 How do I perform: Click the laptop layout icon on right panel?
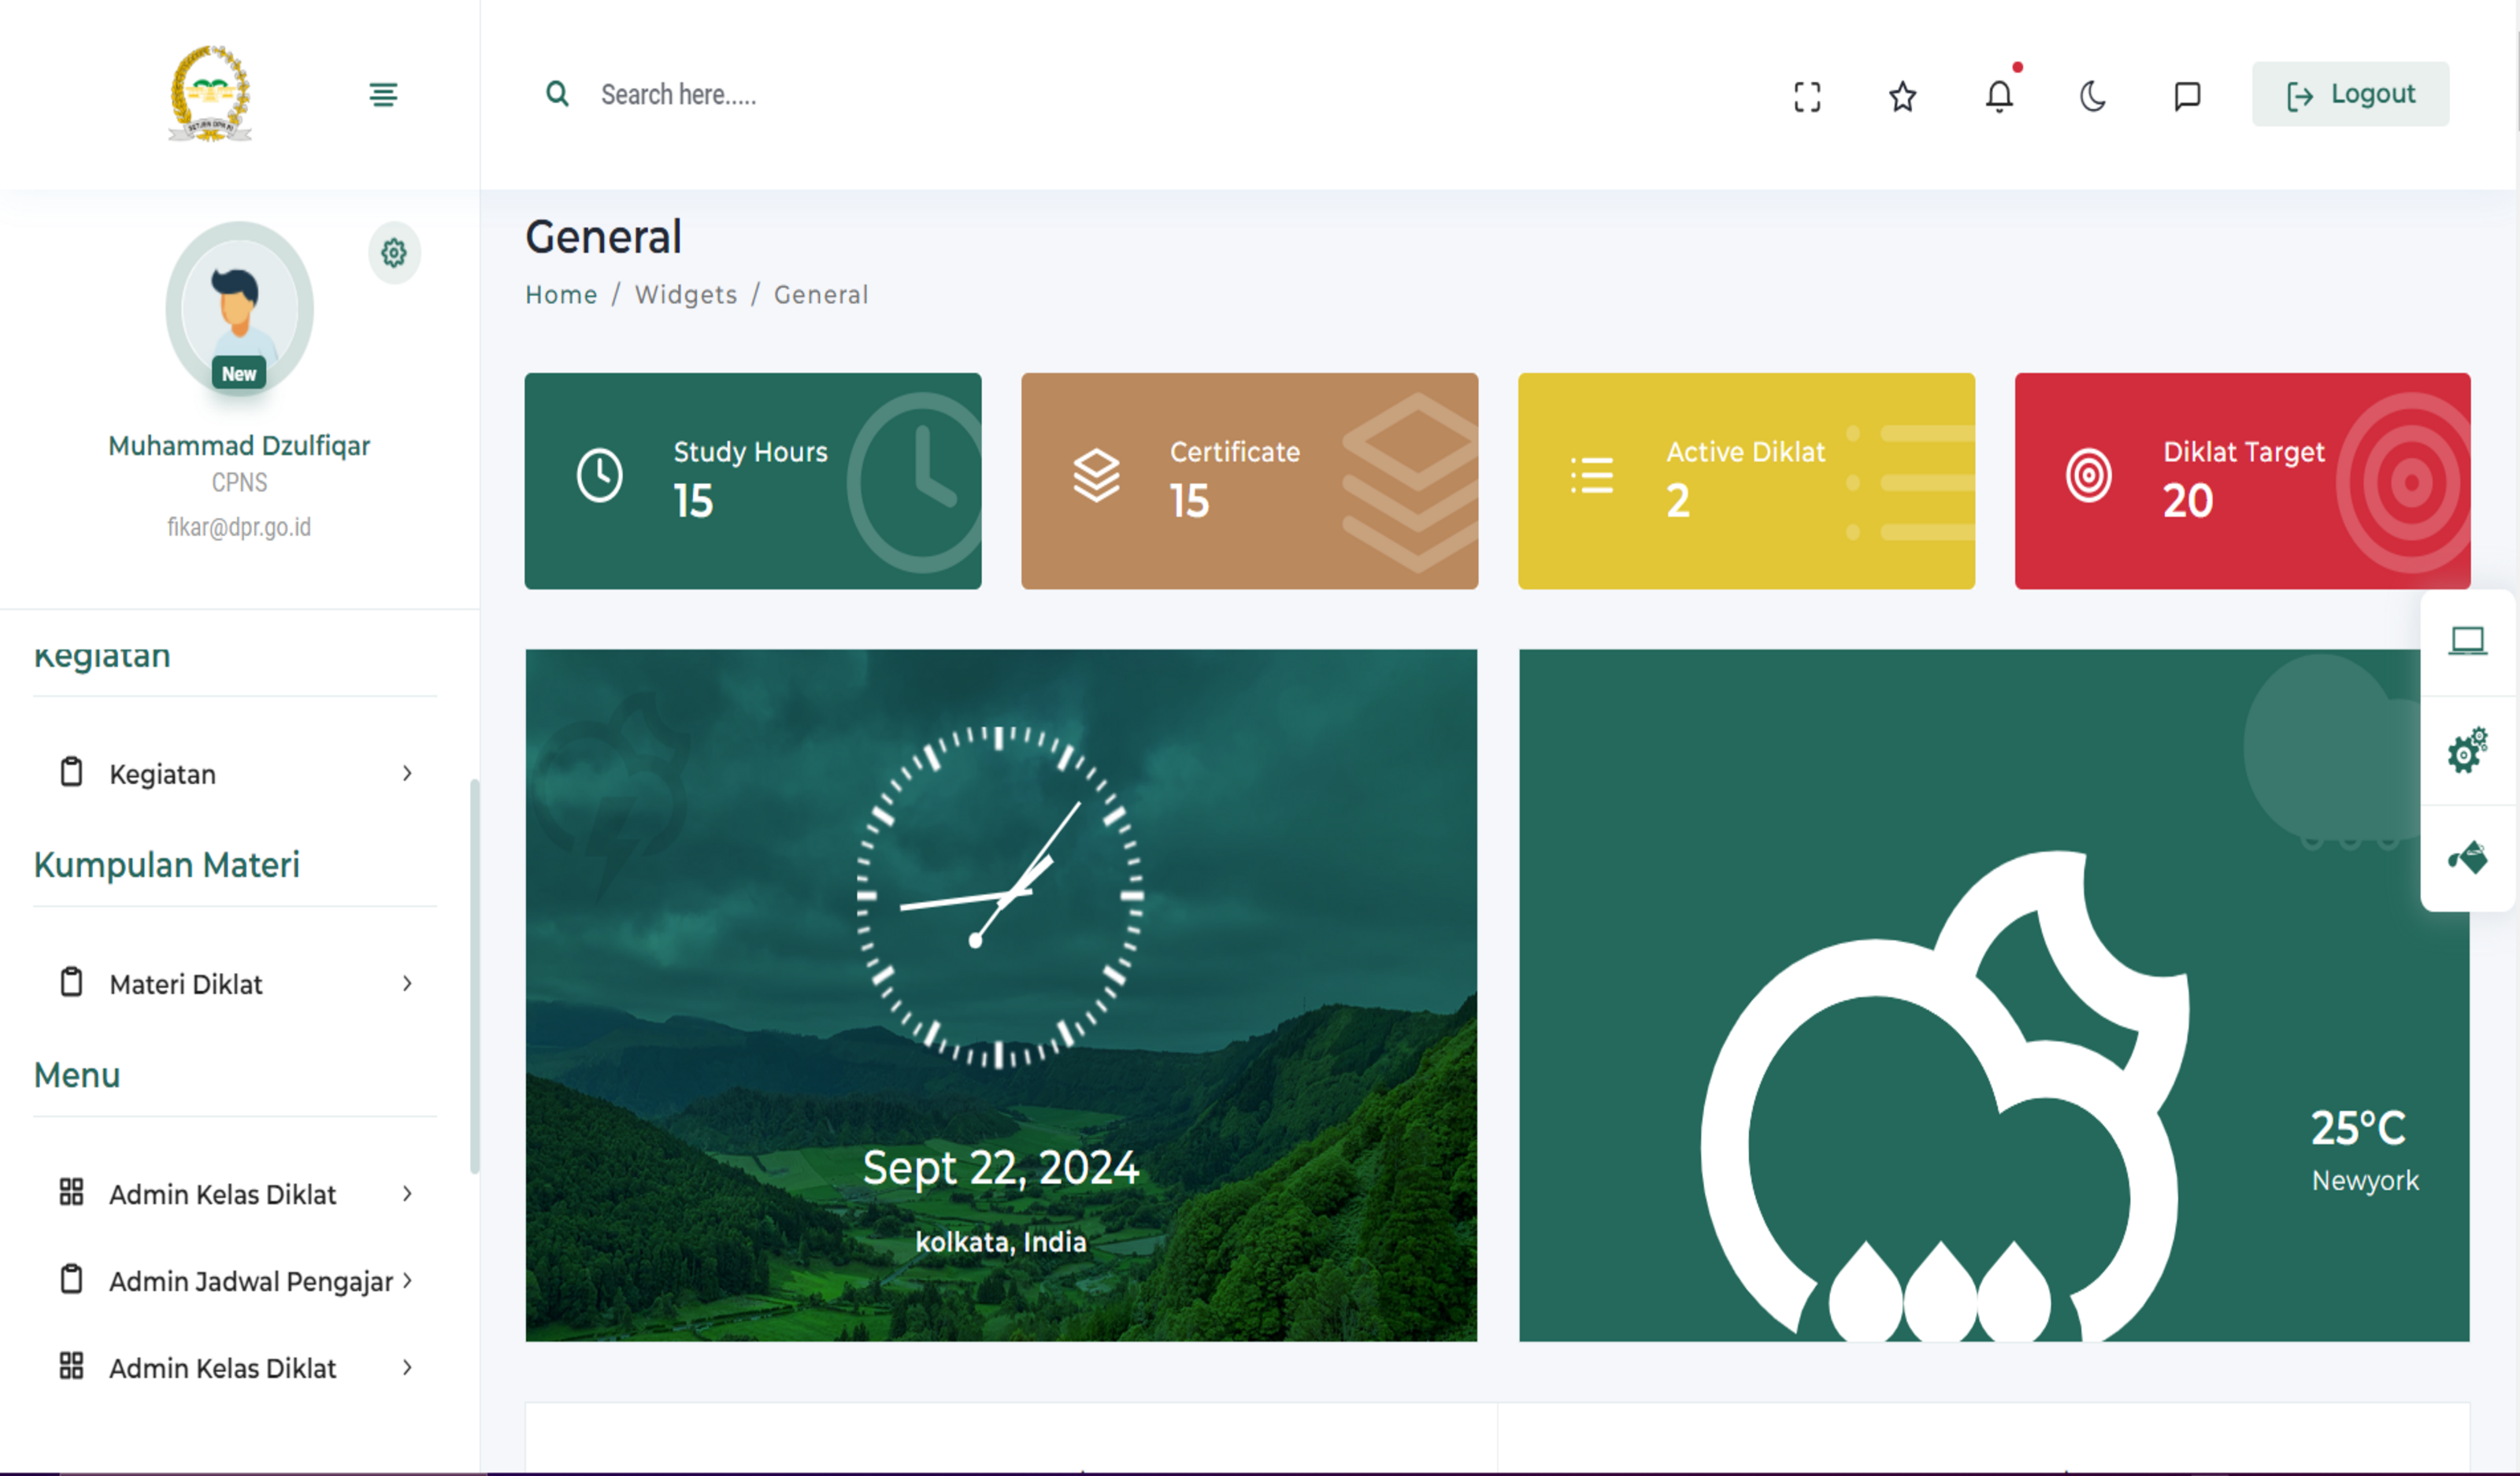tap(2467, 641)
